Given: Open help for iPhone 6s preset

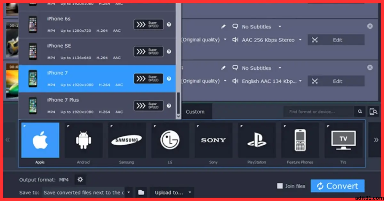Looking at the screenshot, I should 169,24.
